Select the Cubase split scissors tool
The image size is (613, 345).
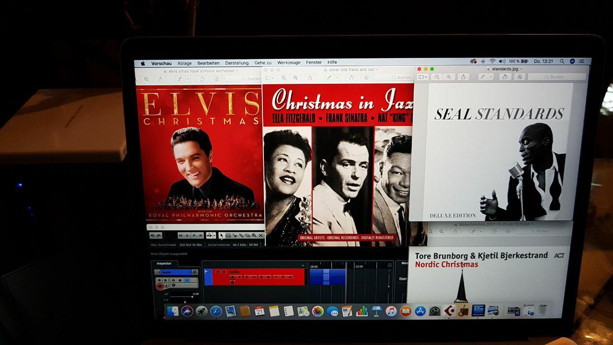235,235
